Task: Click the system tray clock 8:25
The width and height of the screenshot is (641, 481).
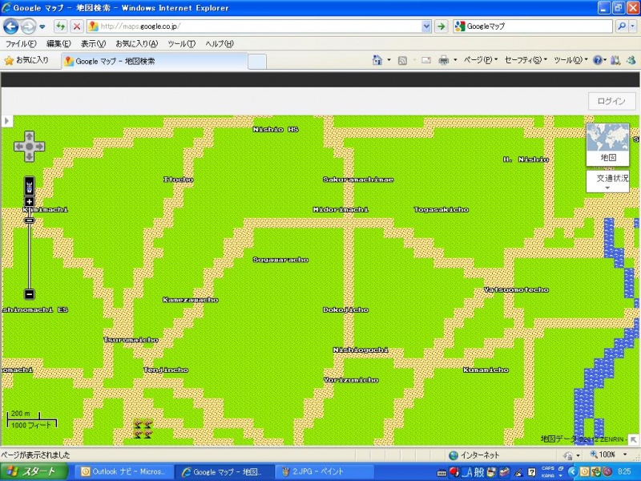Action: (x=624, y=471)
